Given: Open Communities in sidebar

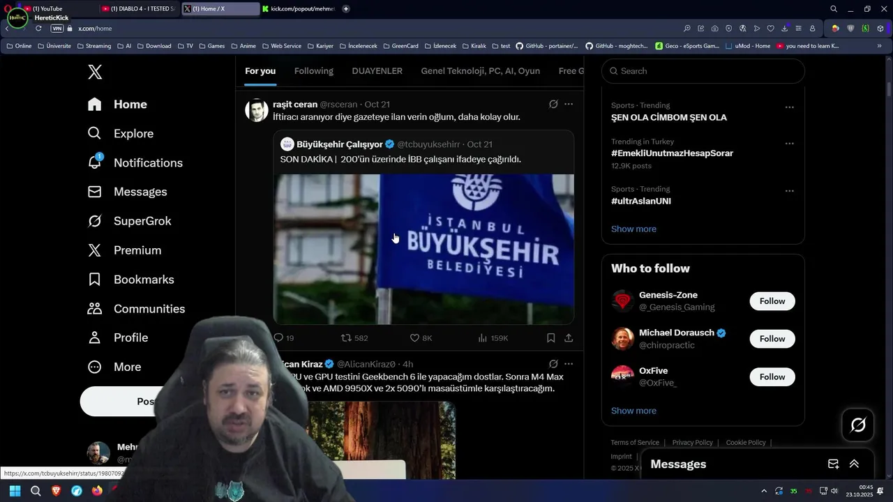Looking at the screenshot, I should (136, 309).
